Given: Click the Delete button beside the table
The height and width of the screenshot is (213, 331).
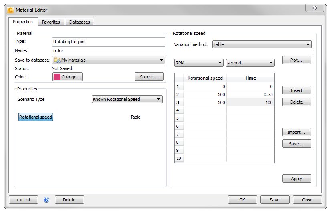Looking at the screenshot, I should pos(297,102).
